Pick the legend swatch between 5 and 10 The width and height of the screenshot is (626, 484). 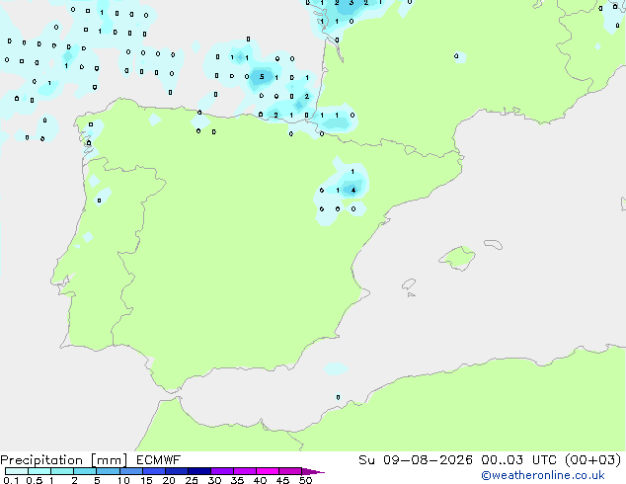(109, 471)
